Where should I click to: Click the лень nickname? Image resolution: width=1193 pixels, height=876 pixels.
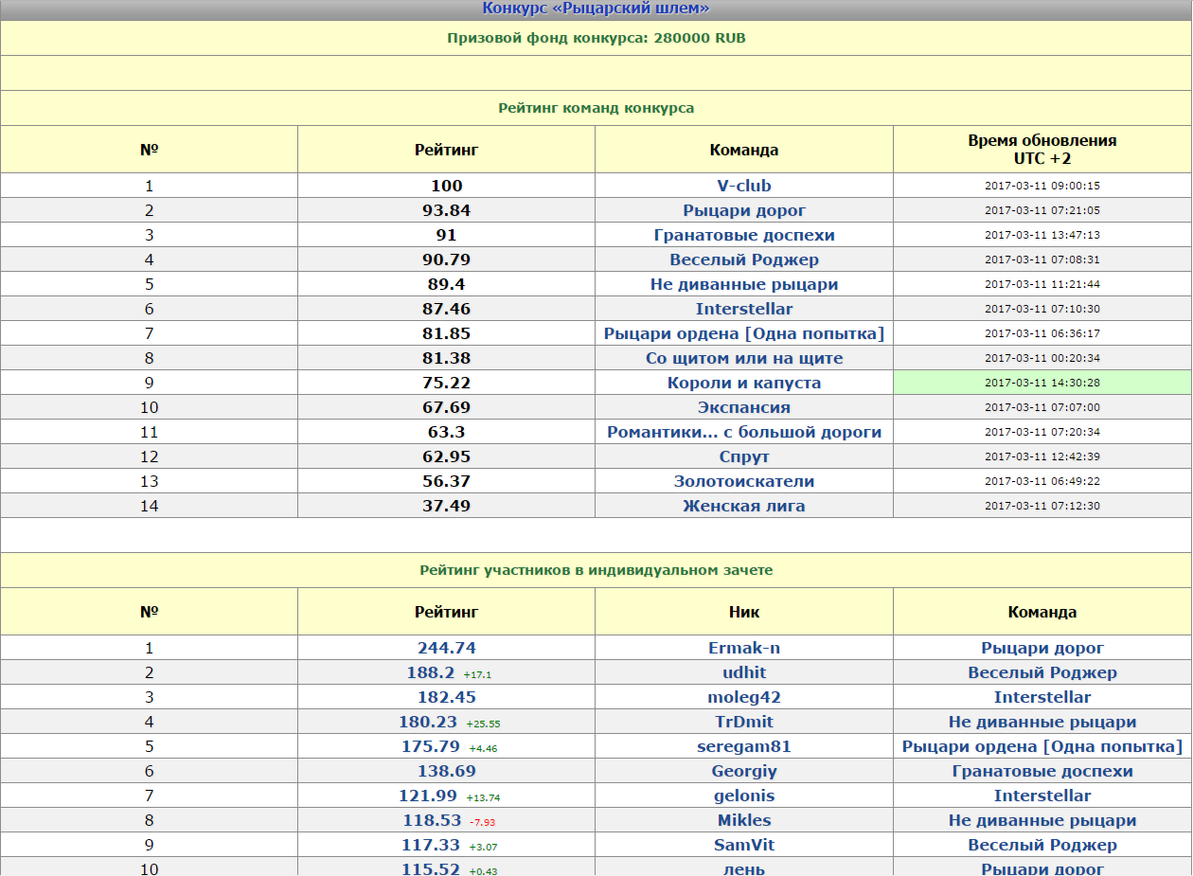744,869
